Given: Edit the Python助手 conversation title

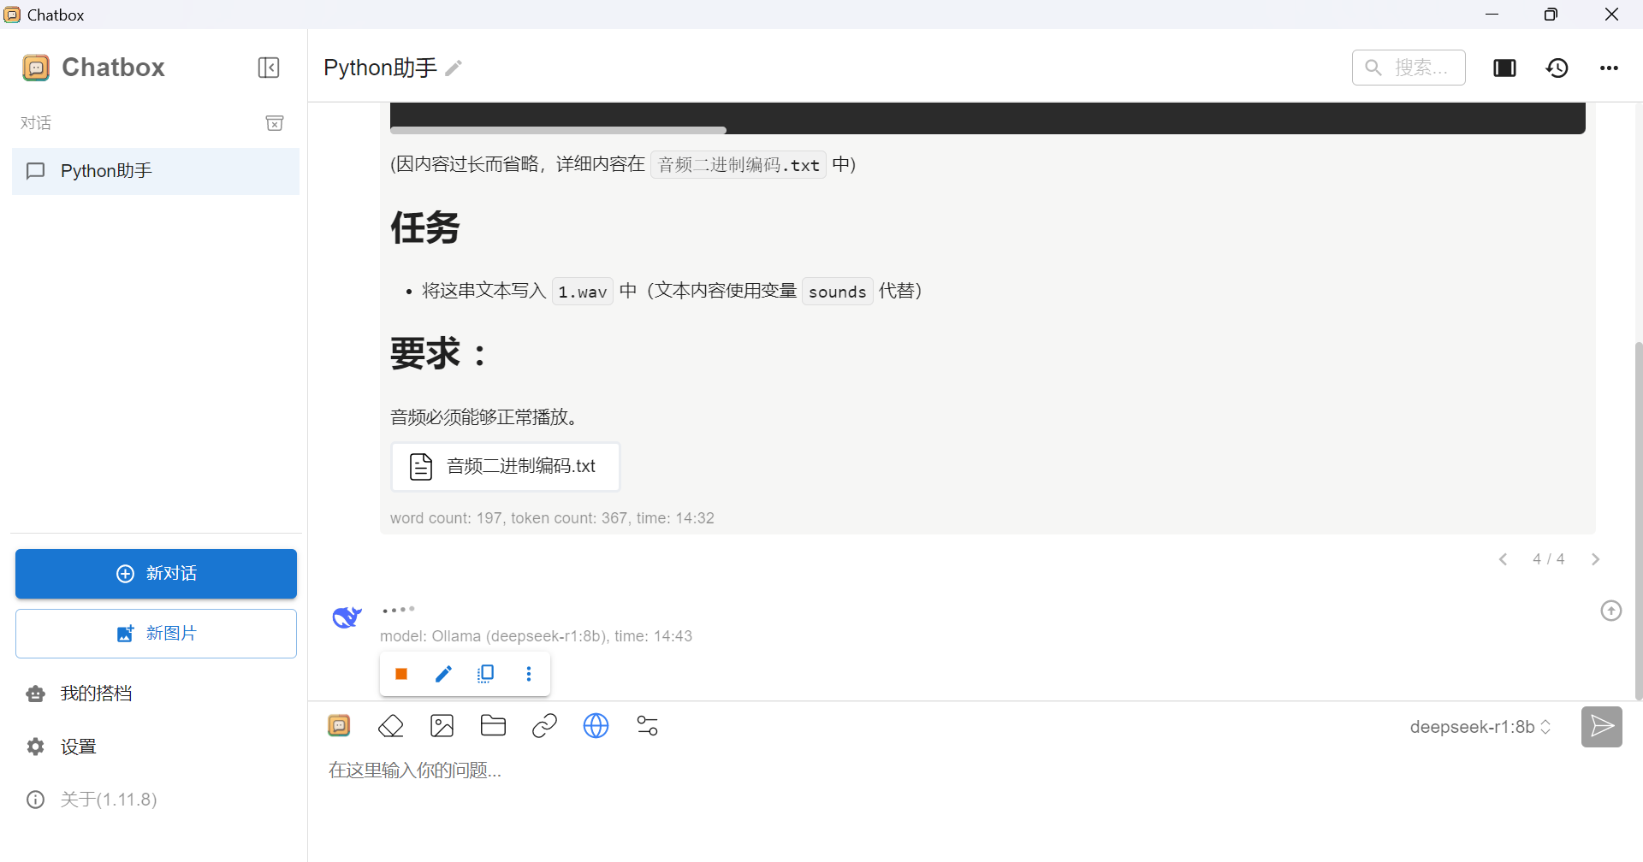Looking at the screenshot, I should click(454, 68).
